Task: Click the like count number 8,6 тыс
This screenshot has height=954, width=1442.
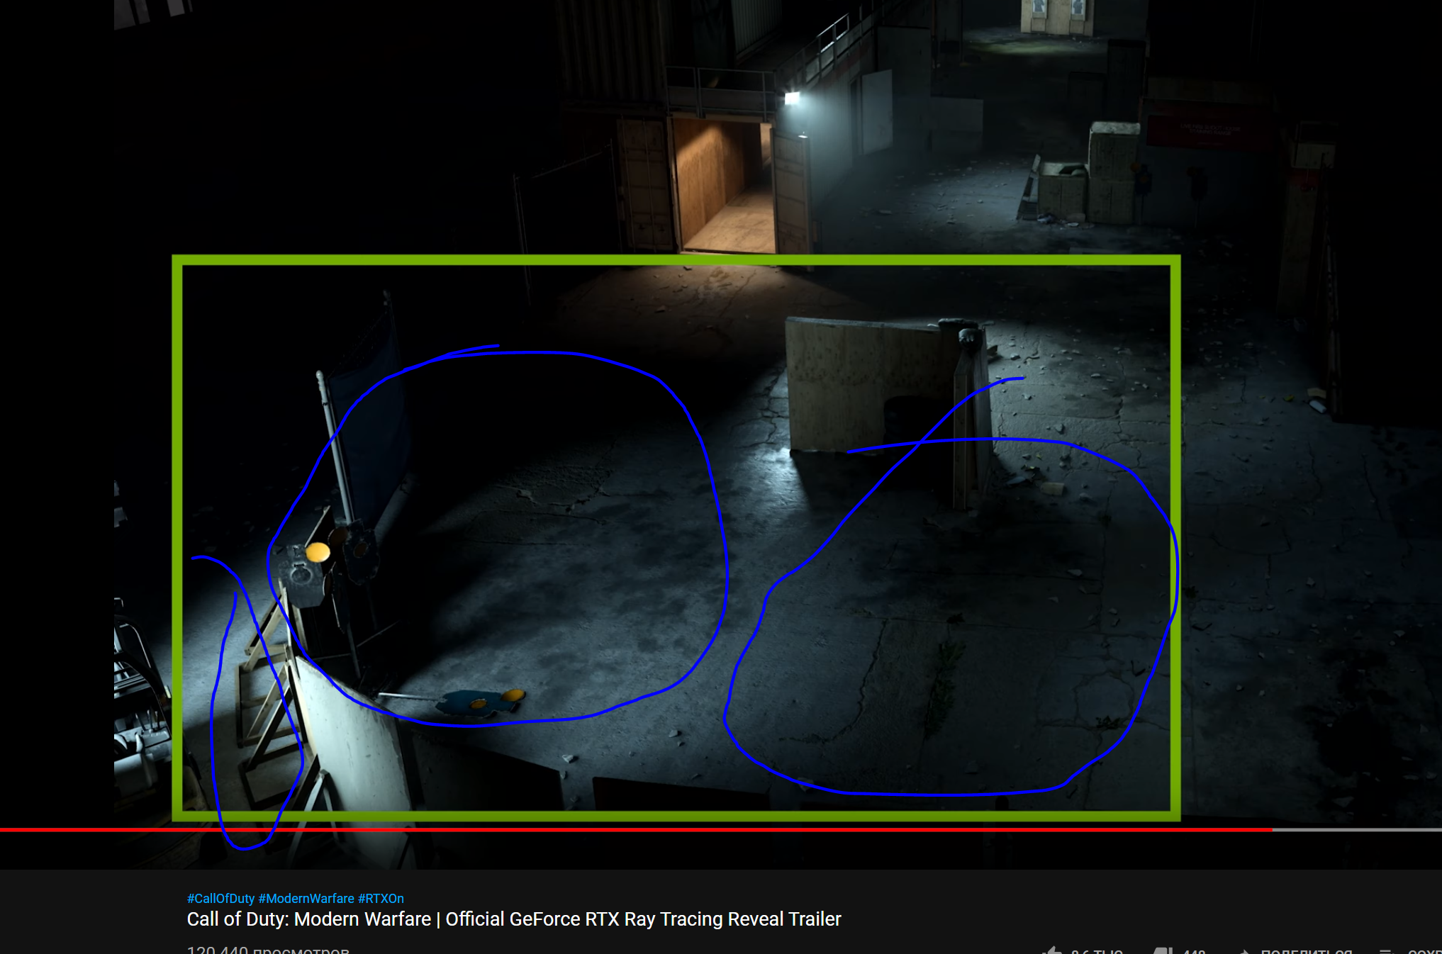Action: click(x=1097, y=951)
